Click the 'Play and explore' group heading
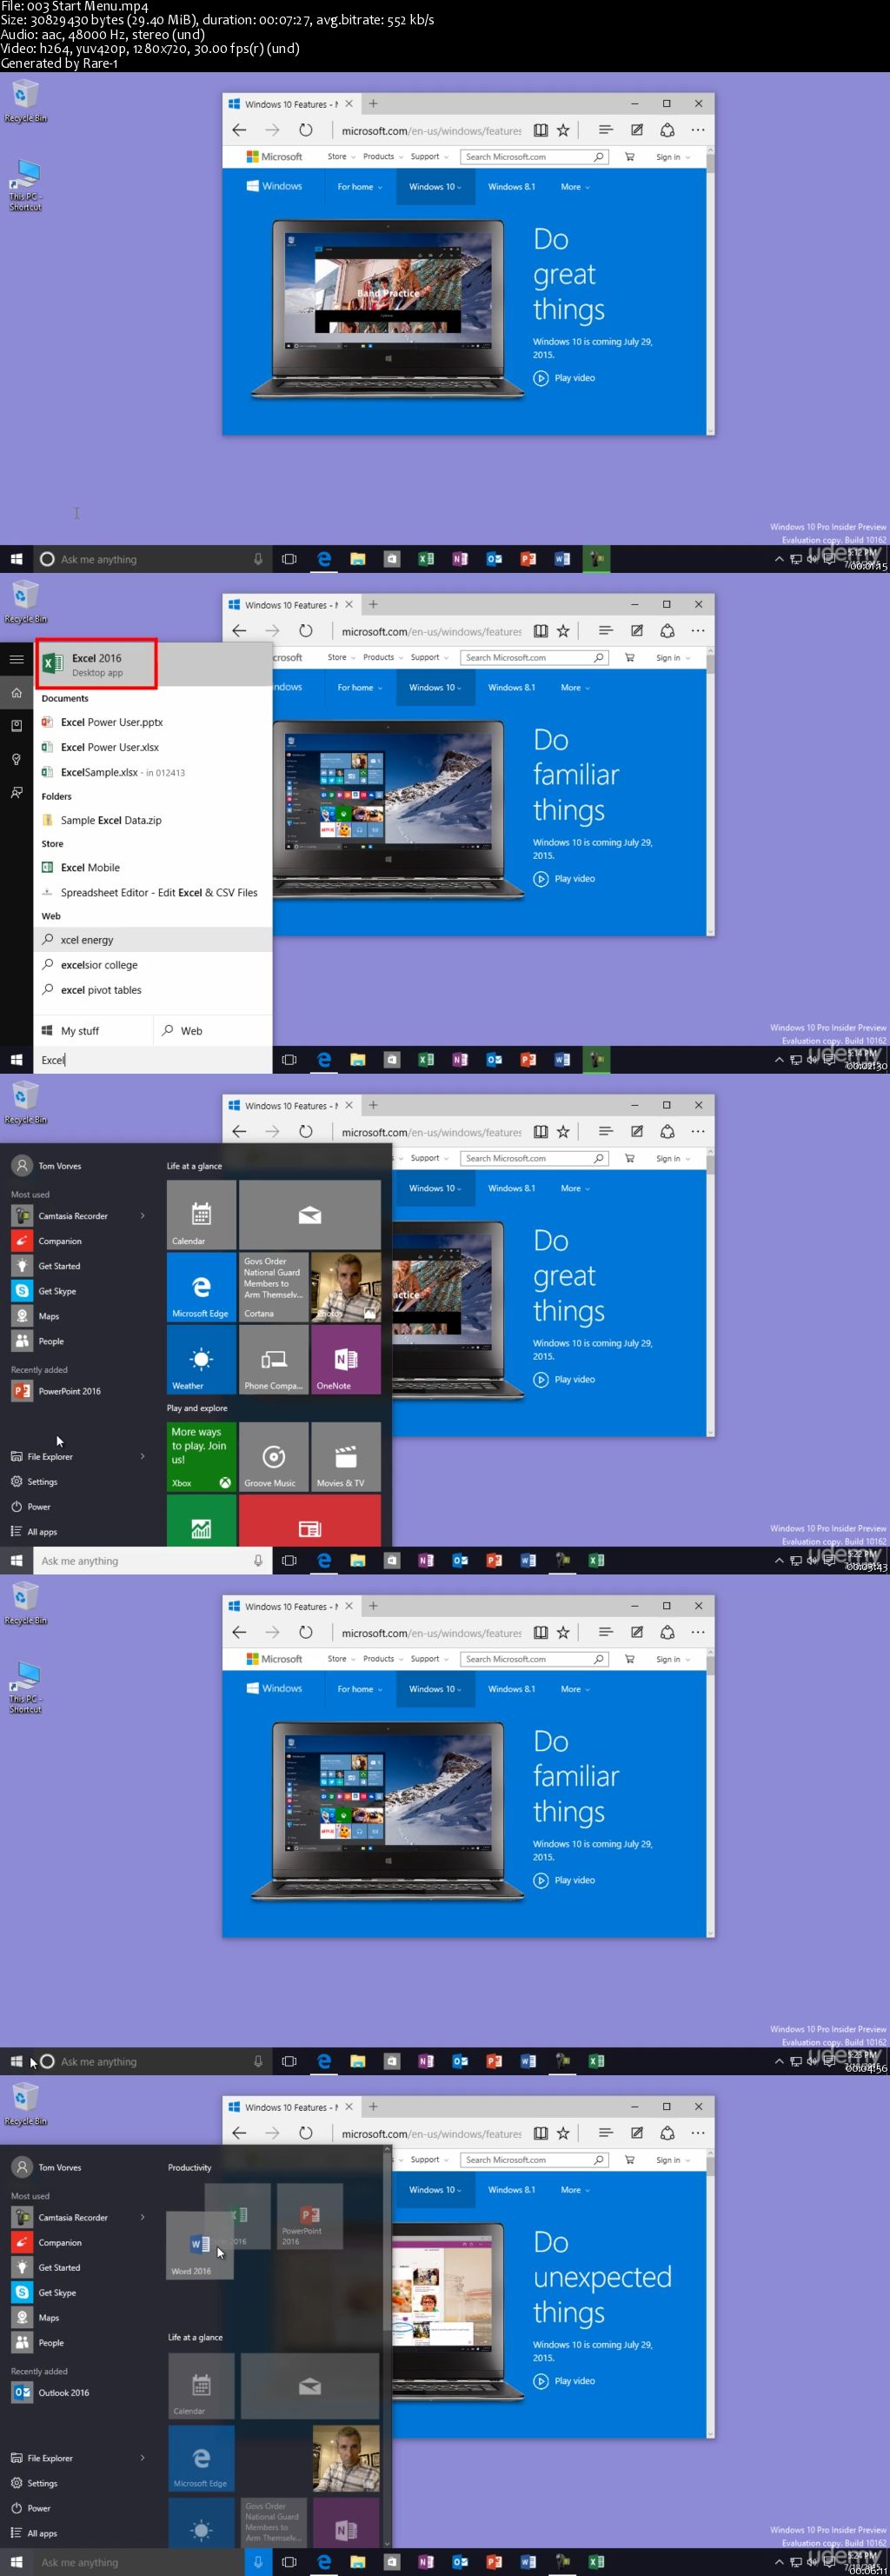The image size is (890, 2576). click(197, 1407)
